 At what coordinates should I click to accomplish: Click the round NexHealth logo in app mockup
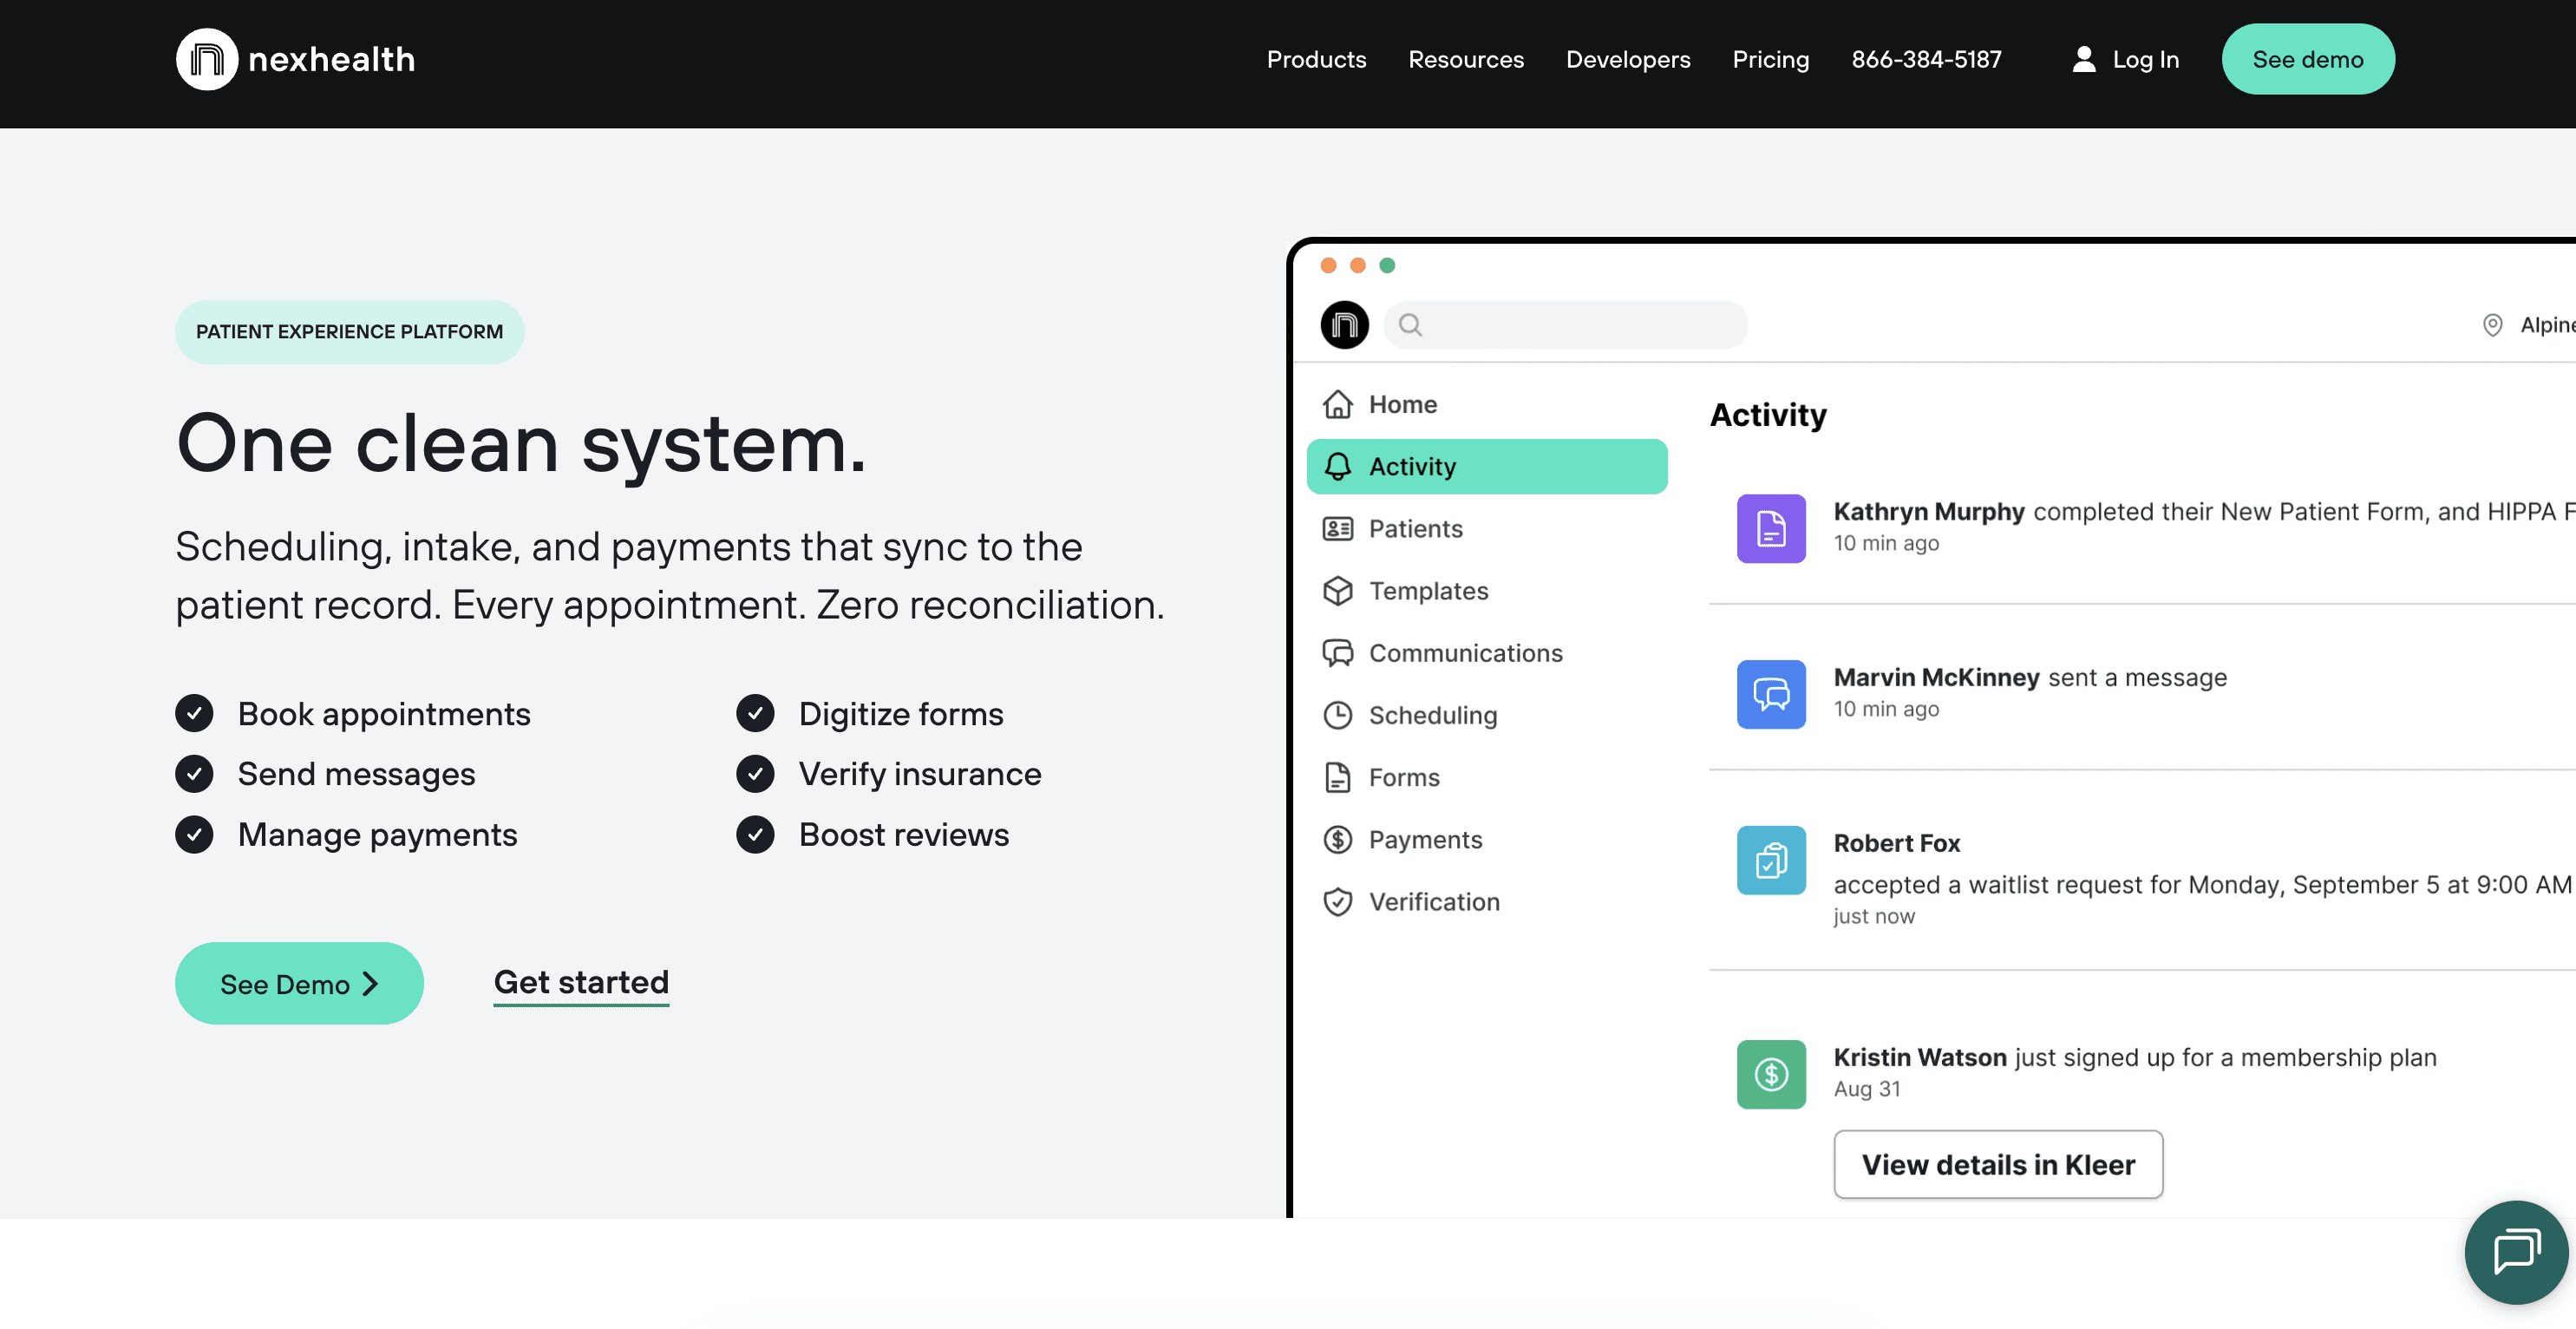click(x=1345, y=325)
